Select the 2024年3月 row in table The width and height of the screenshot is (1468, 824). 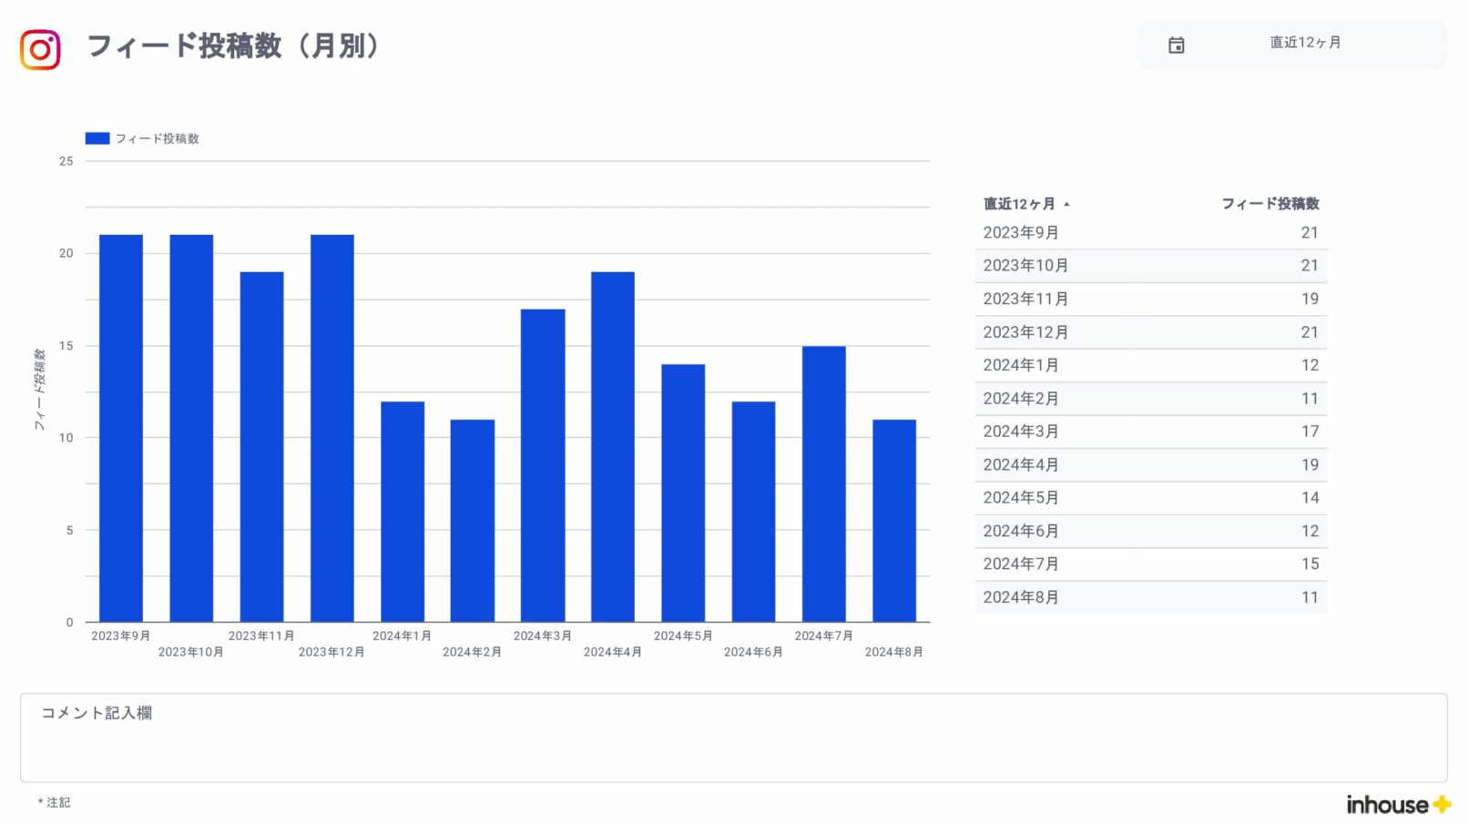(x=1150, y=432)
